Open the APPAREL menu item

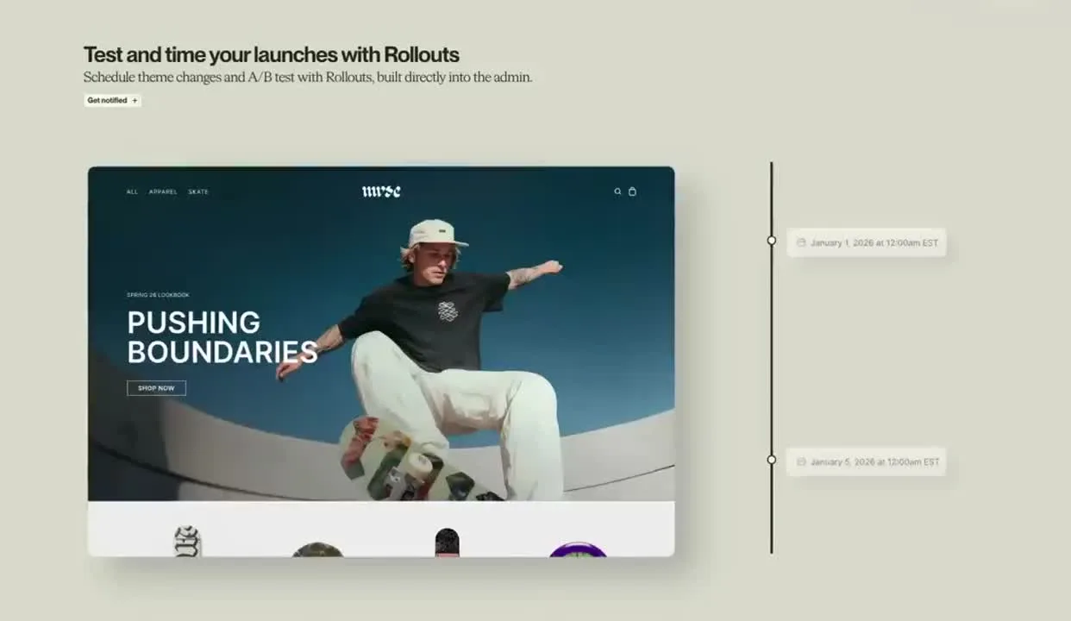point(163,191)
